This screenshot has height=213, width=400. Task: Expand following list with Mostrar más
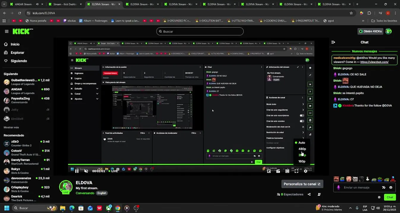(x=11, y=127)
